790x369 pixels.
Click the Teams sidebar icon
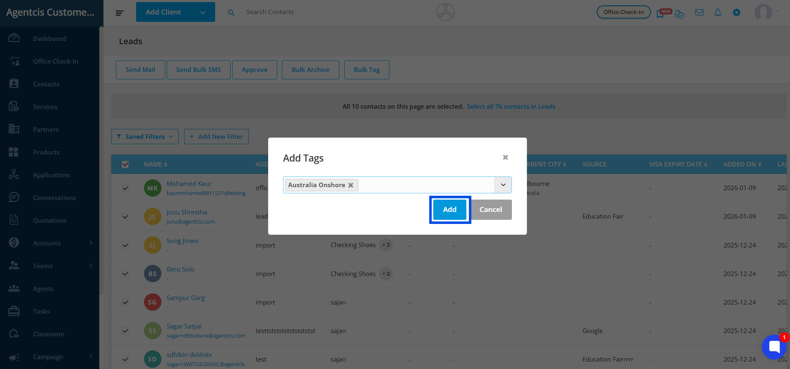click(14, 266)
